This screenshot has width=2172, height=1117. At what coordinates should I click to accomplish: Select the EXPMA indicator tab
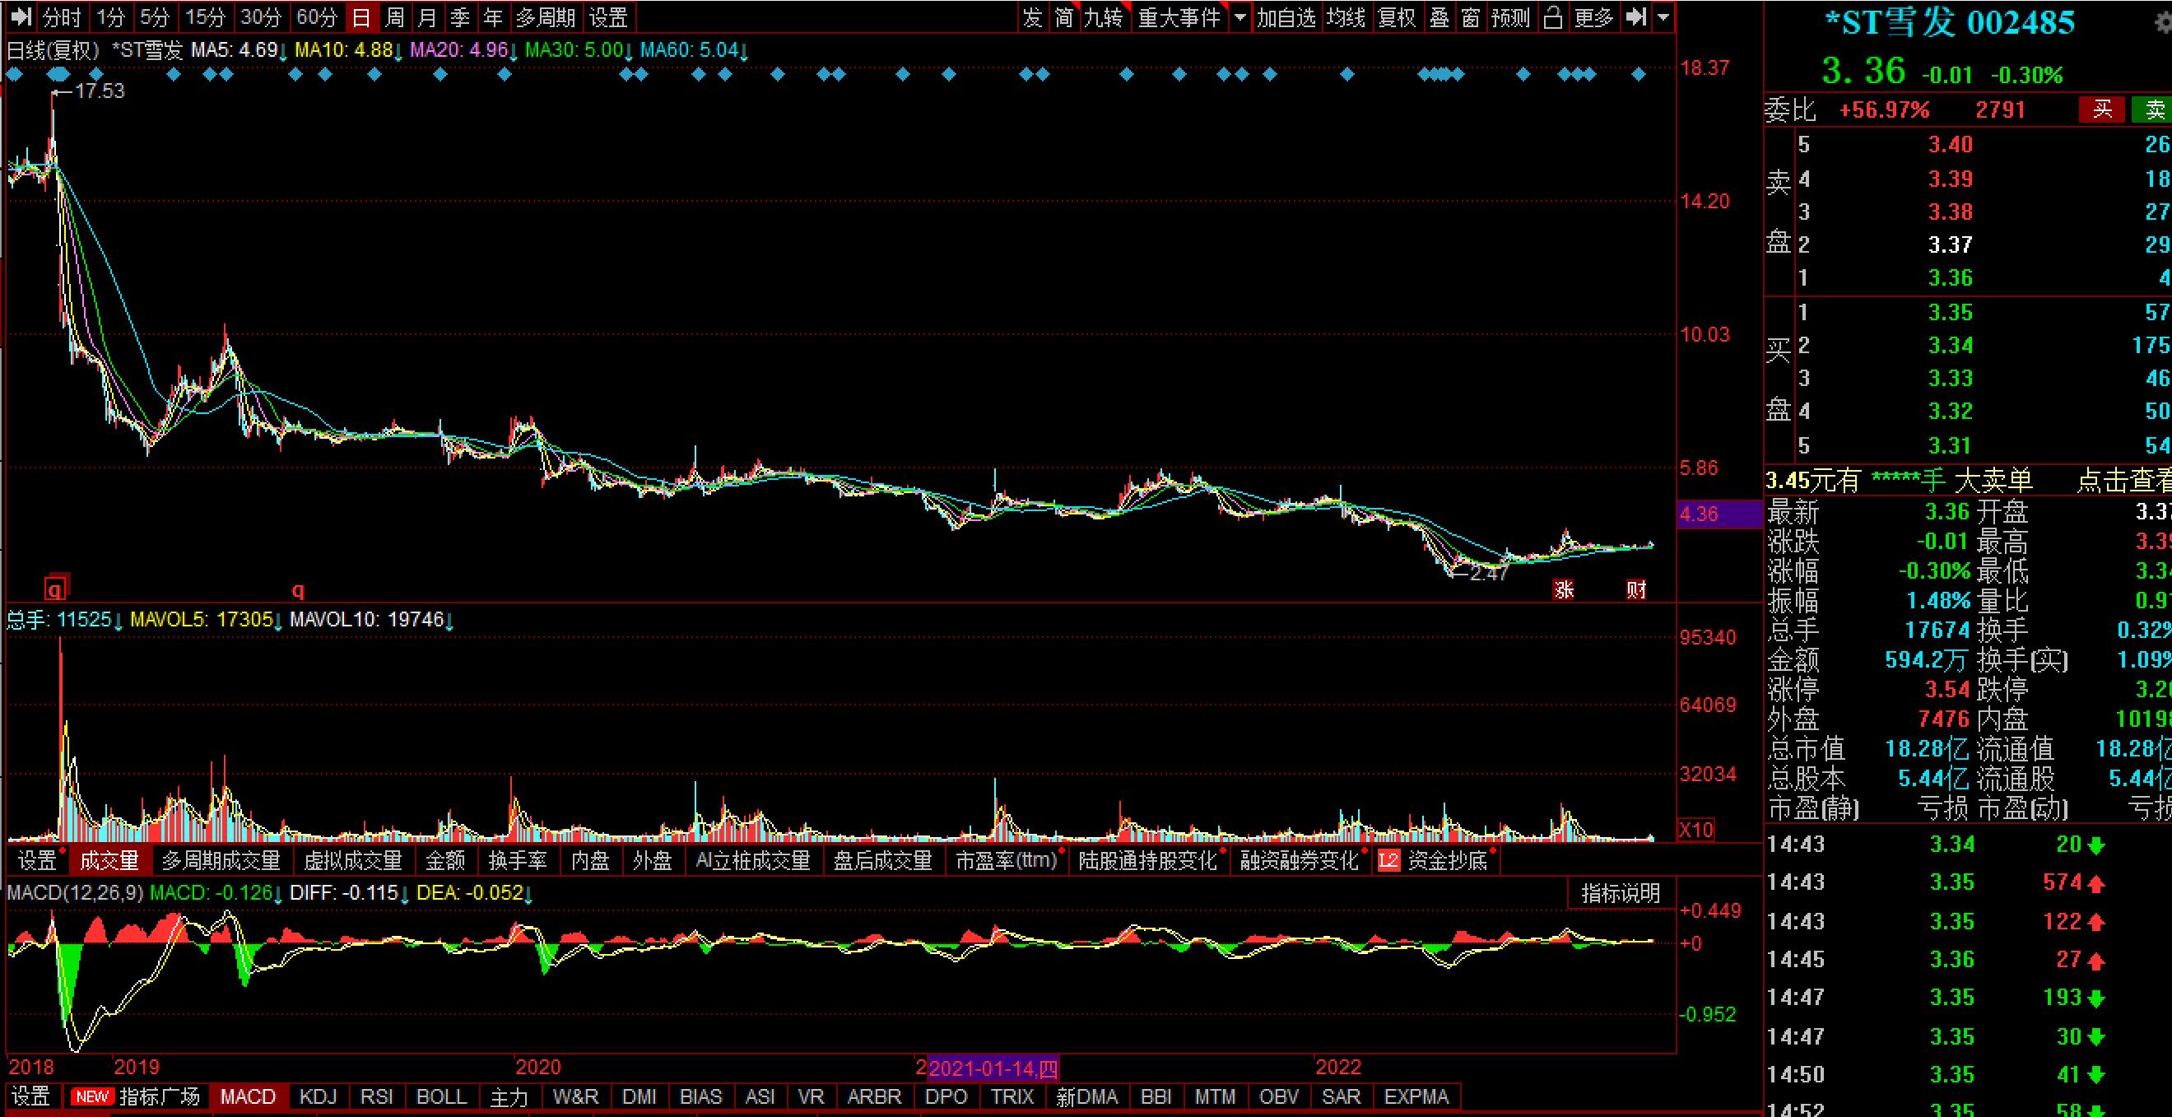click(1416, 1096)
